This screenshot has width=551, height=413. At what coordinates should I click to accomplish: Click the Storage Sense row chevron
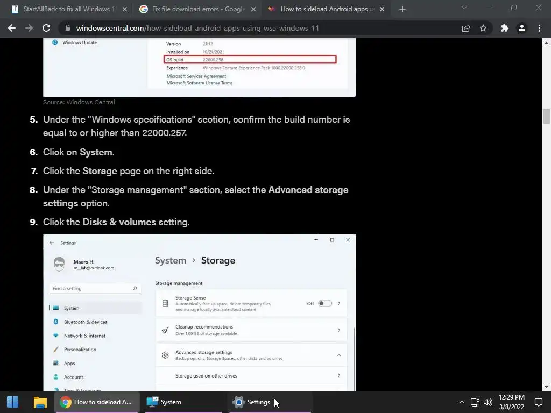click(339, 303)
